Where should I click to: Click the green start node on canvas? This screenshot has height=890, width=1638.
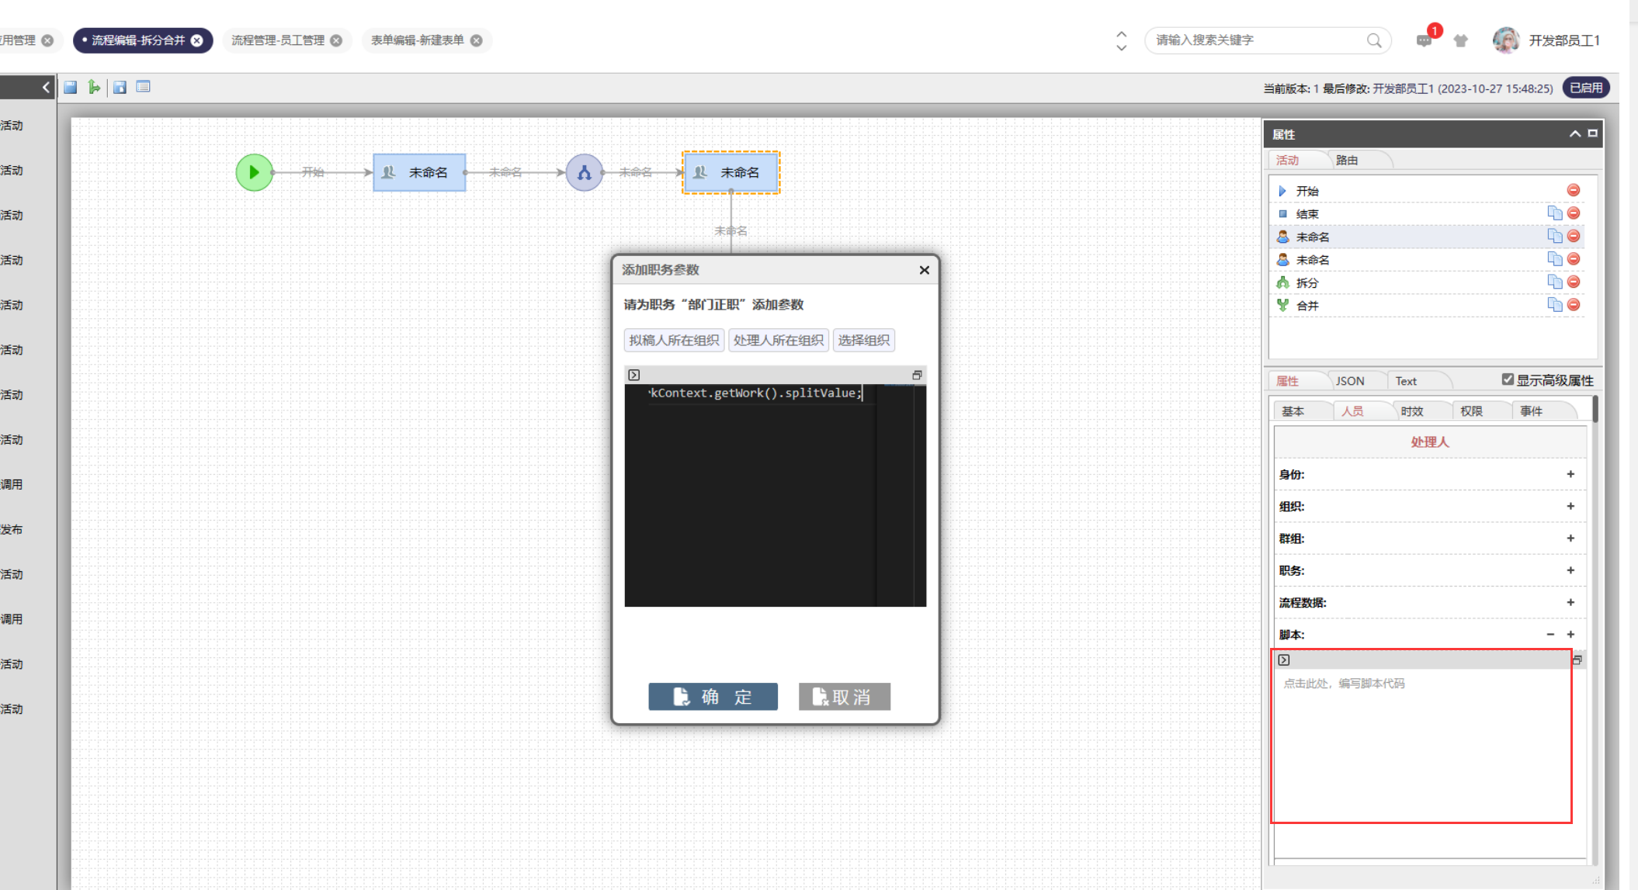click(254, 172)
